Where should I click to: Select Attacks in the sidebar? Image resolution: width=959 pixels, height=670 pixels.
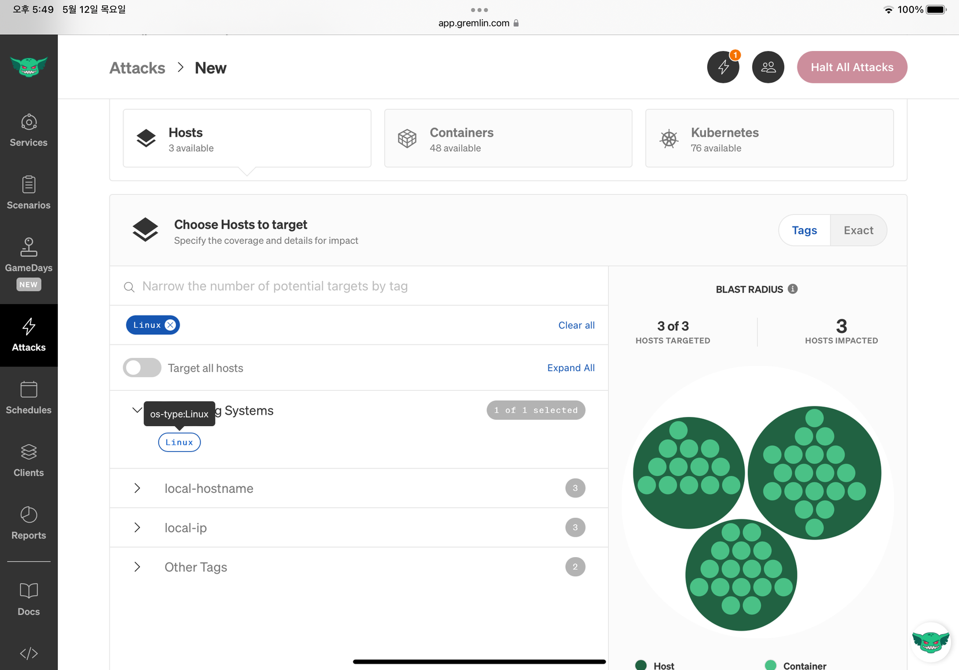coord(28,335)
